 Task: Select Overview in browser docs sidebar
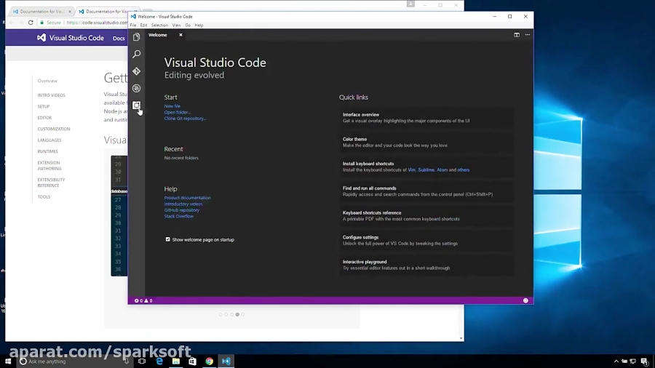pyautogui.click(x=47, y=81)
